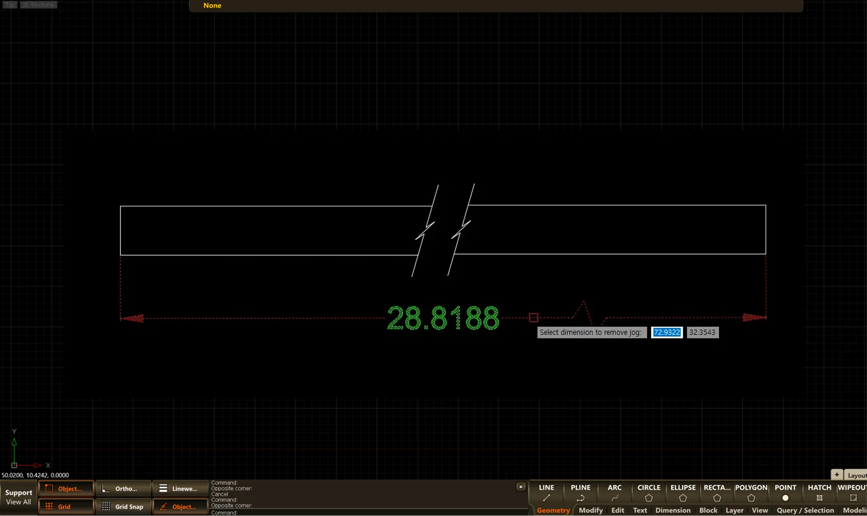Toggle the Grid display
The height and width of the screenshot is (516, 867).
66,506
